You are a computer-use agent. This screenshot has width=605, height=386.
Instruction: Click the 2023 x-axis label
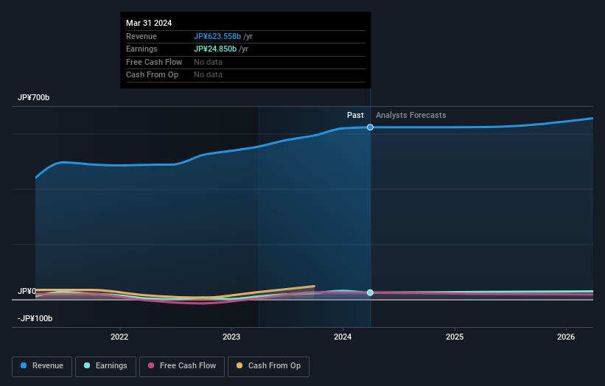pos(231,337)
